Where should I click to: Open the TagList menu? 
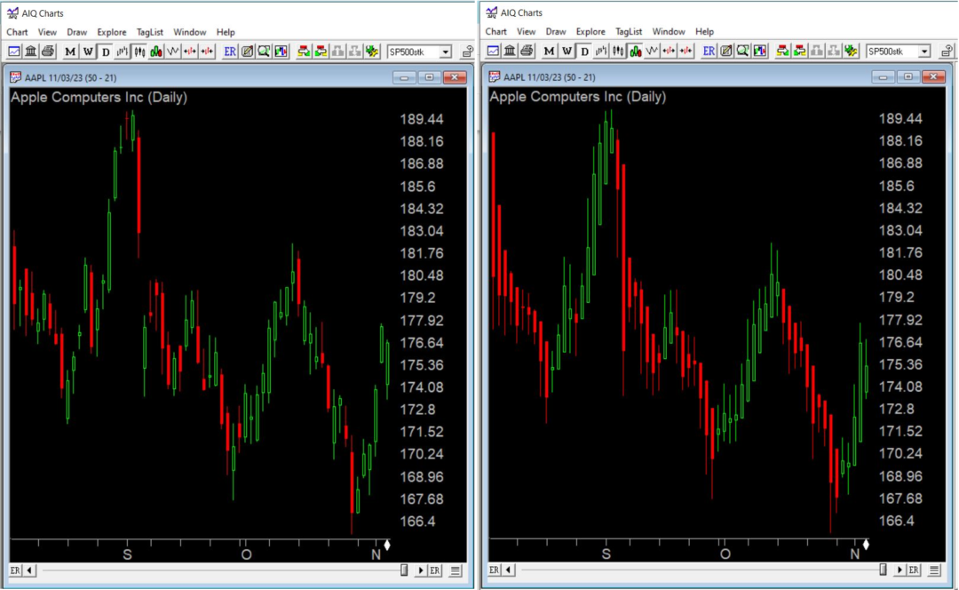[151, 32]
